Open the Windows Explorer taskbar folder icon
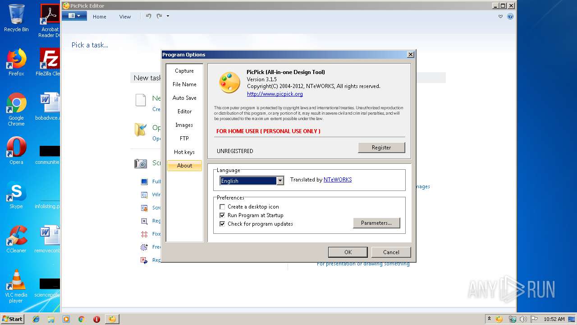The height and width of the screenshot is (325, 577). (51, 319)
